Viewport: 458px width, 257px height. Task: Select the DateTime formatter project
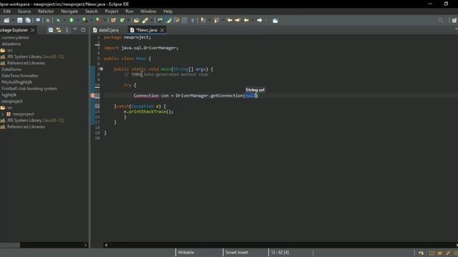tap(20, 76)
